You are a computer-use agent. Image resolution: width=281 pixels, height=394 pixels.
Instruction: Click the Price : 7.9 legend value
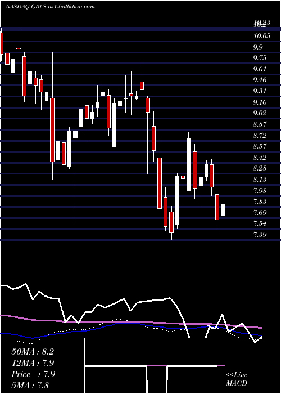(33, 374)
